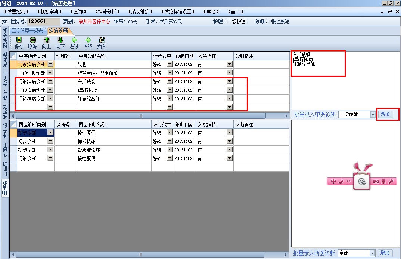Click the smiley face icon on input bar
Viewport: 401px width, 259px height.
pos(362,182)
